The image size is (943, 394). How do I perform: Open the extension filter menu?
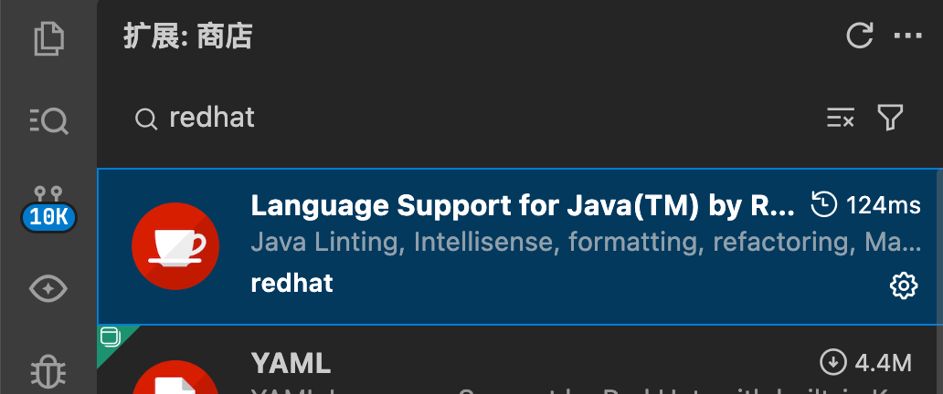tap(890, 118)
